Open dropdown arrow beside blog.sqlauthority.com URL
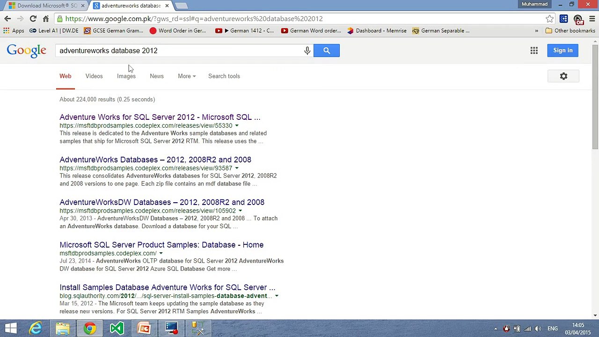This screenshot has height=337, width=599. [x=277, y=296]
